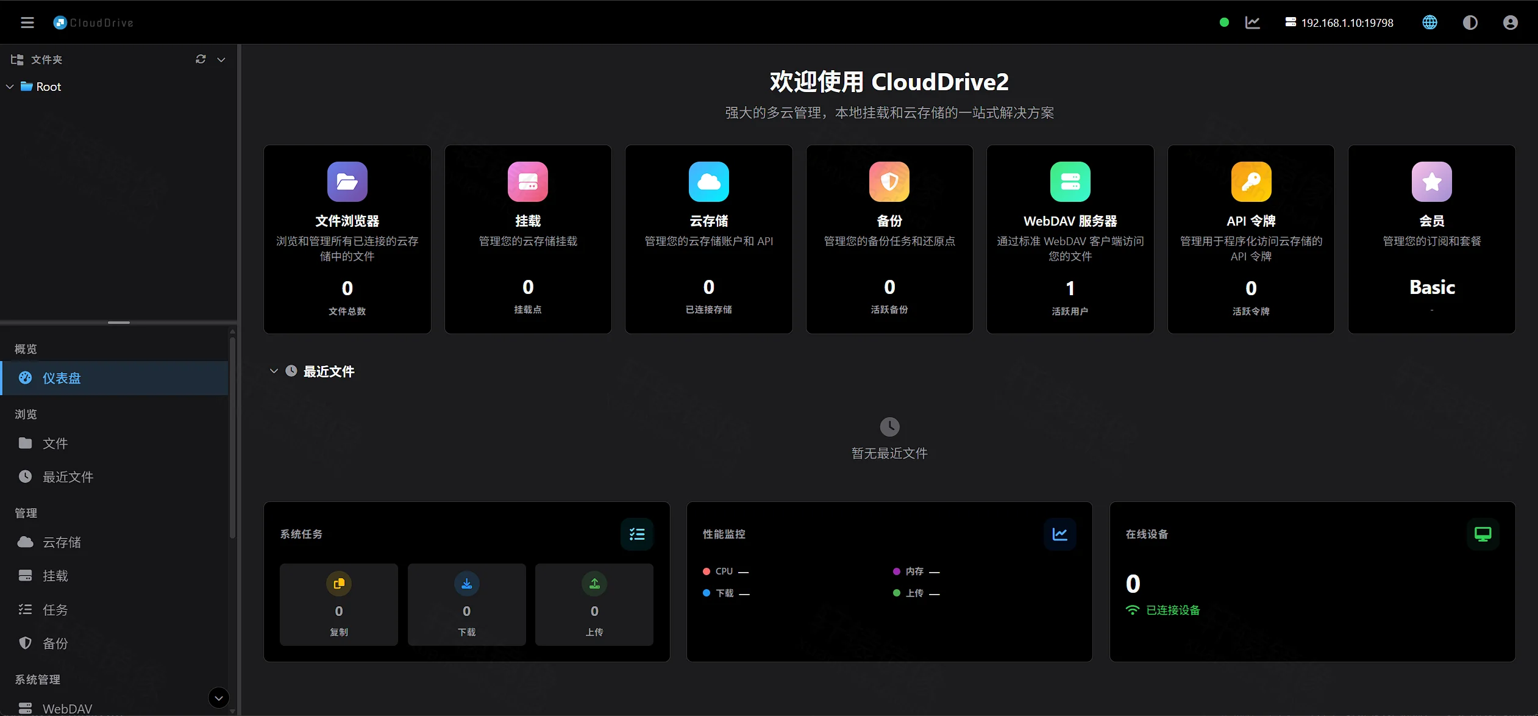Open 最近文件 in the sidebar
1538x716 pixels.
point(115,477)
